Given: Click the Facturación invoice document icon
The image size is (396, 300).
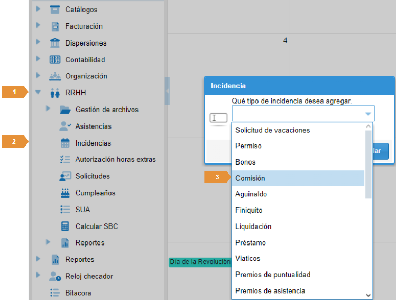Looking at the screenshot, I should (x=55, y=26).
